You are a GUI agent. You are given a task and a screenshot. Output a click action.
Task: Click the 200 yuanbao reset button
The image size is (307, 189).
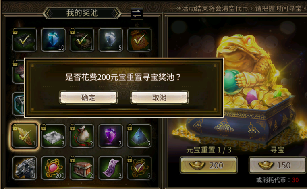click(x=209, y=165)
